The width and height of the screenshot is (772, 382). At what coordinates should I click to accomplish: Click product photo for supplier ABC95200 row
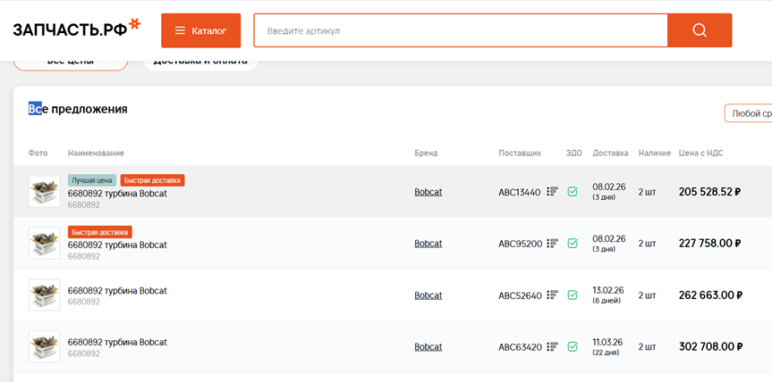point(45,243)
